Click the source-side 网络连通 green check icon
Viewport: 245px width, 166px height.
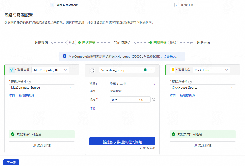point(79,42)
